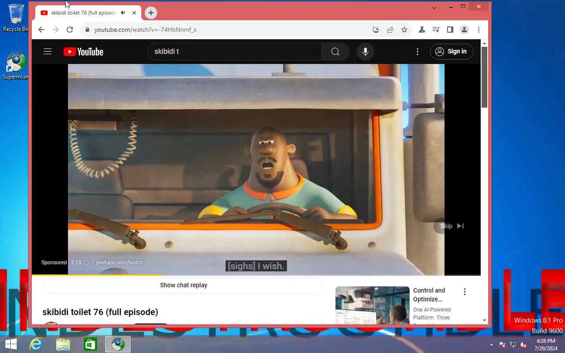Viewport: 565px width, 353px height.
Task: Click the skibidi toilet 76 video title
Action: coord(100,312)
